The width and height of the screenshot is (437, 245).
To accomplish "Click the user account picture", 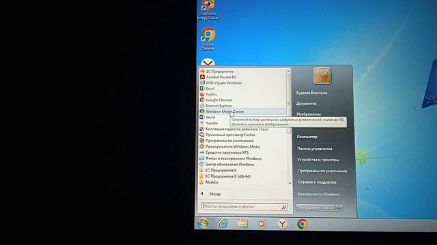I will [322, 76].
